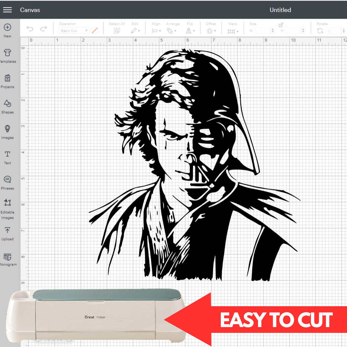Open the Operation Basic Cut dropdown

pyautogui.click(x=74, y=31)
